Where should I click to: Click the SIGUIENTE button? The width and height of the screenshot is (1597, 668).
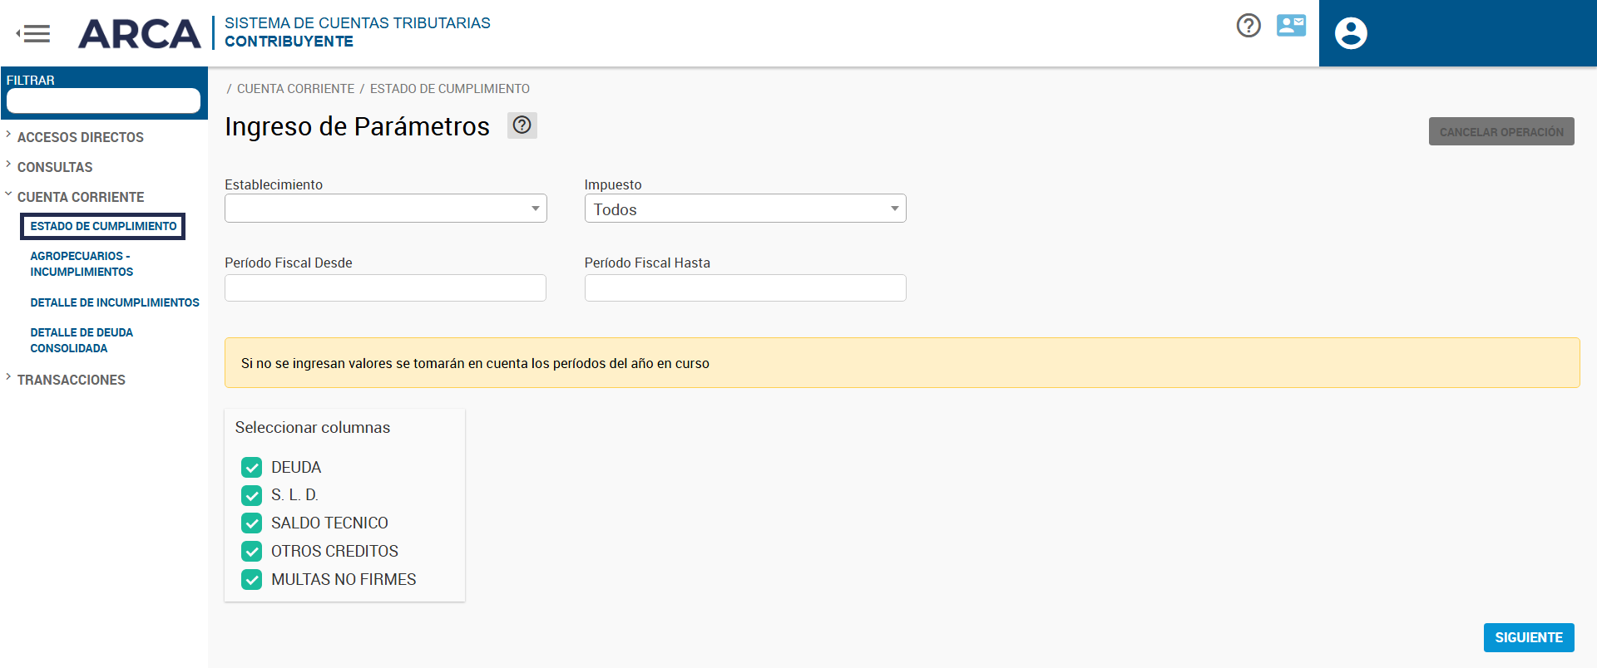point(1528,637)
